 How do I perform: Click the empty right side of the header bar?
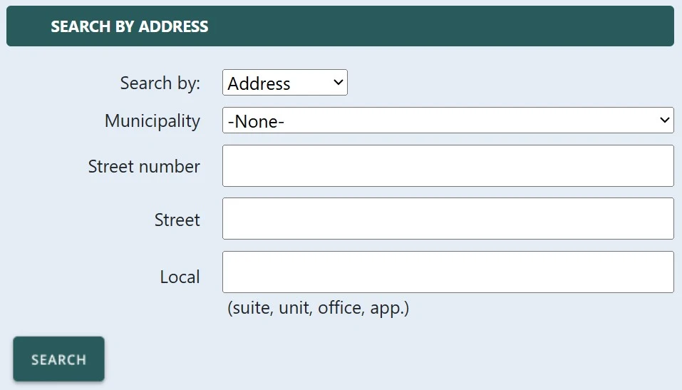[x=499, y=27]
